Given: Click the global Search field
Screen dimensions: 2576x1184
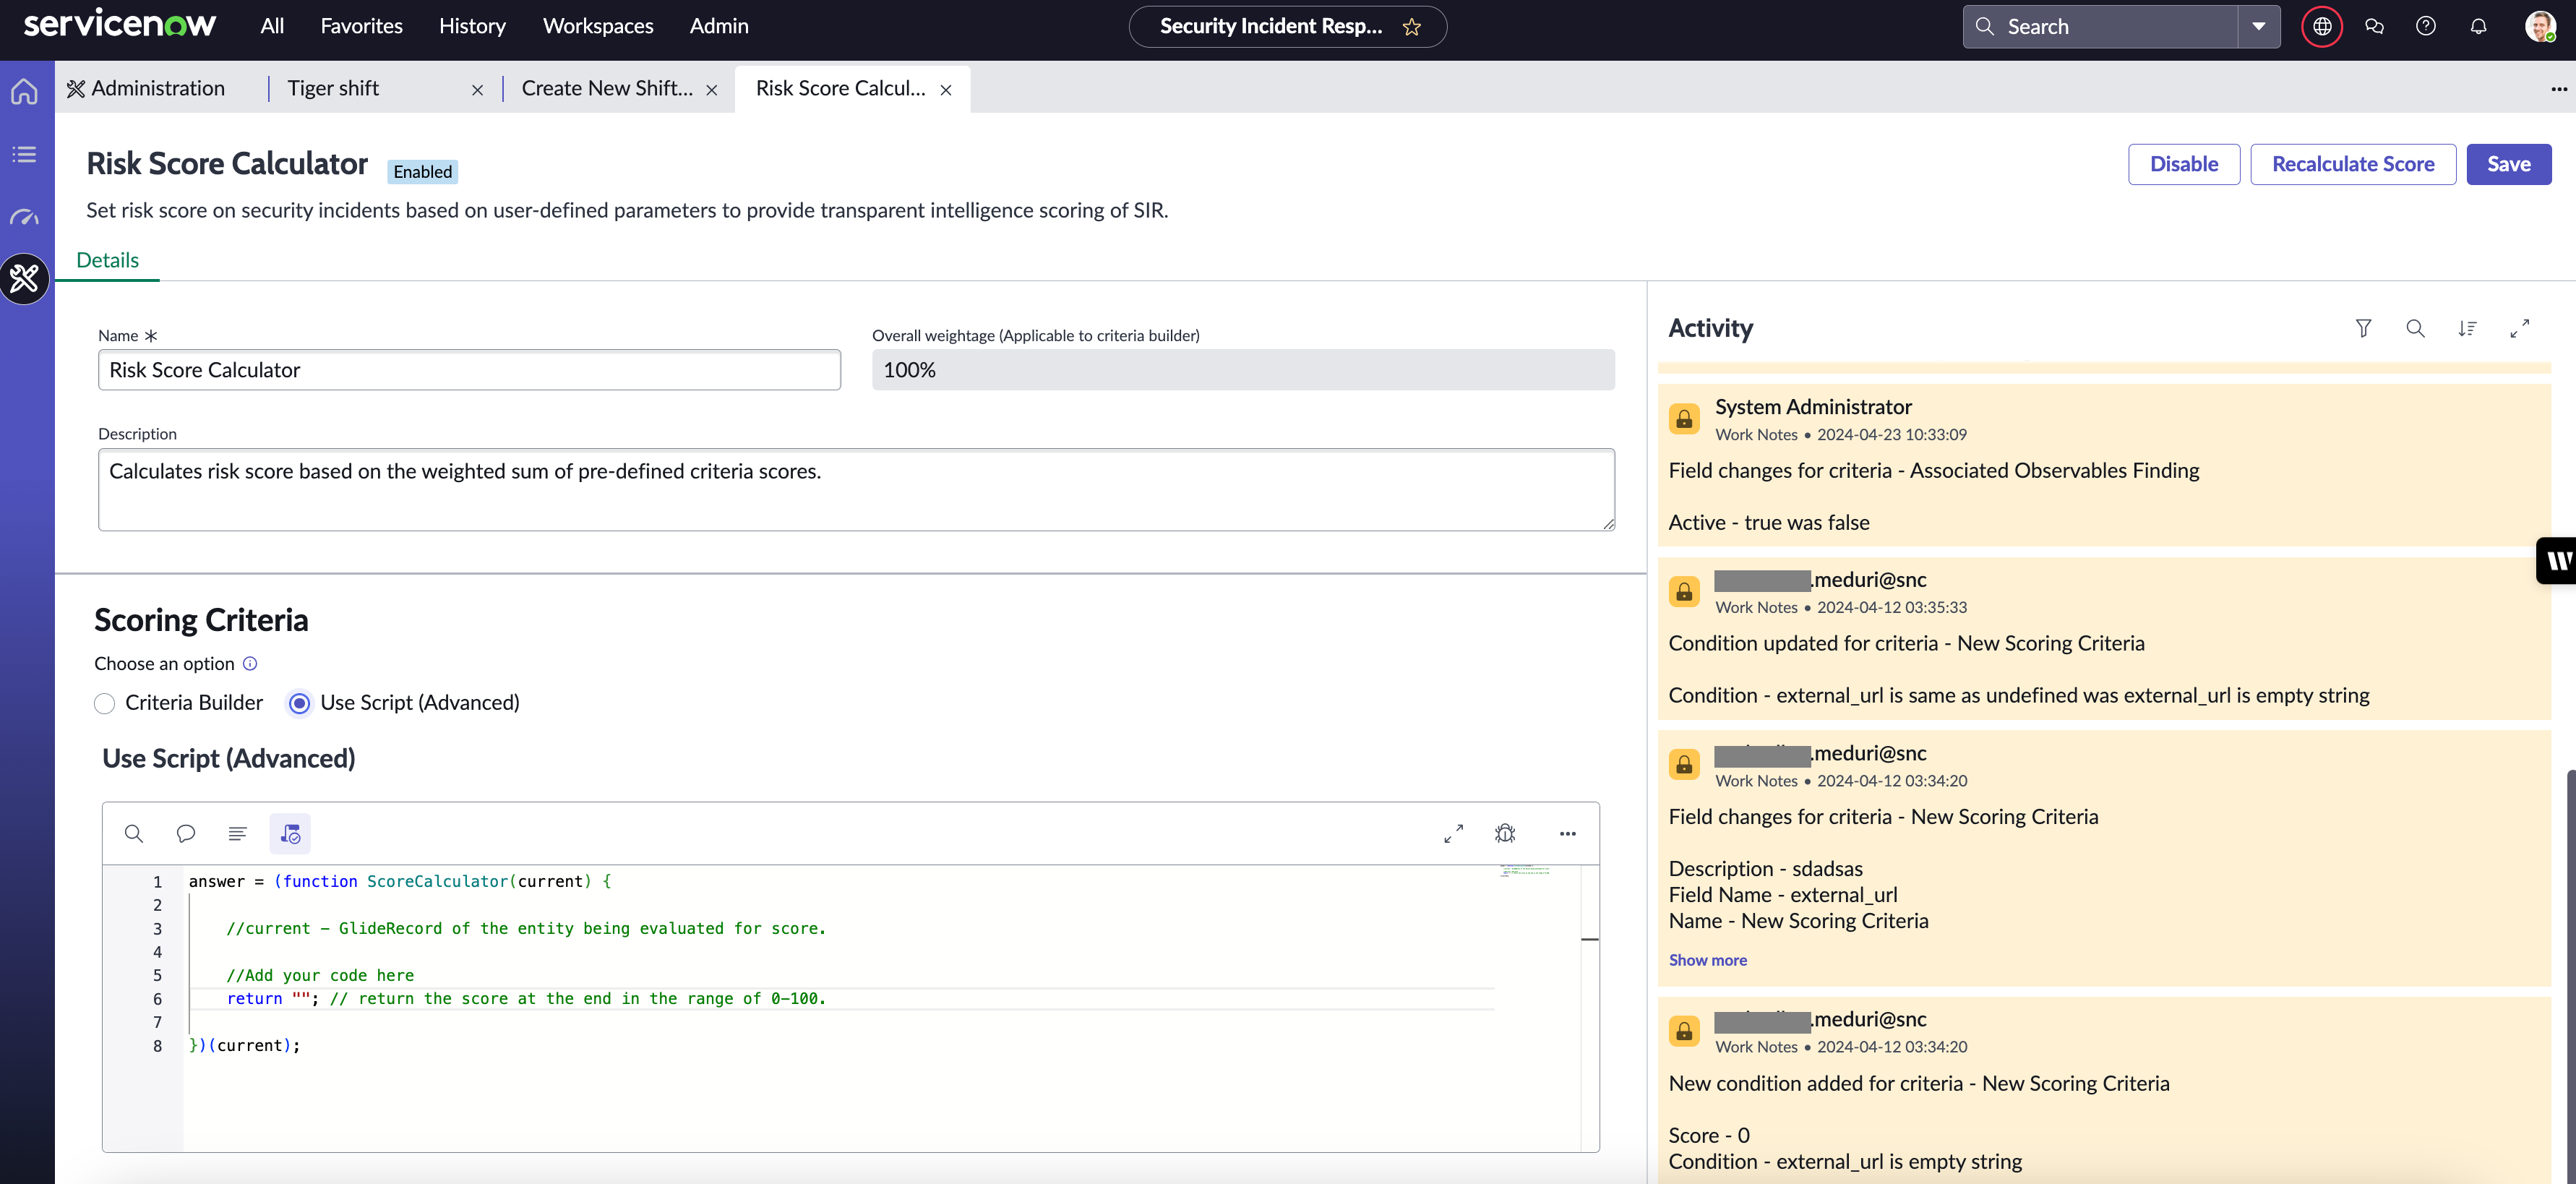Looking at the screenshot, I should click(2100, 27).
